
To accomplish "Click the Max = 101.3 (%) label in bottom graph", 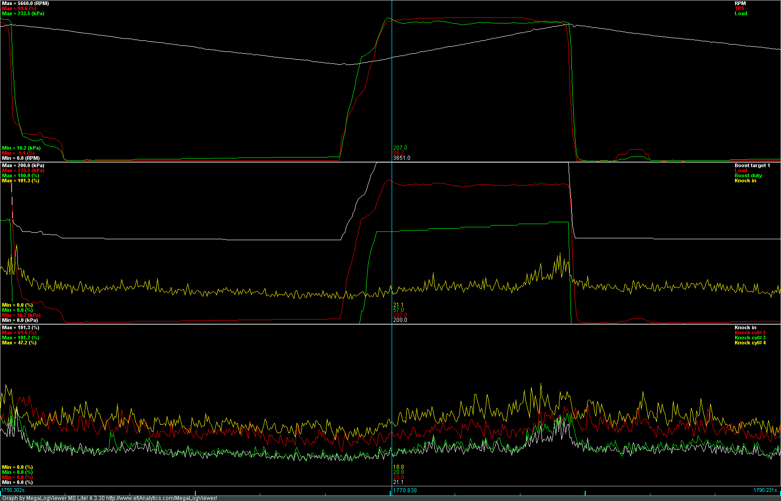I will [x=20, y=328].
